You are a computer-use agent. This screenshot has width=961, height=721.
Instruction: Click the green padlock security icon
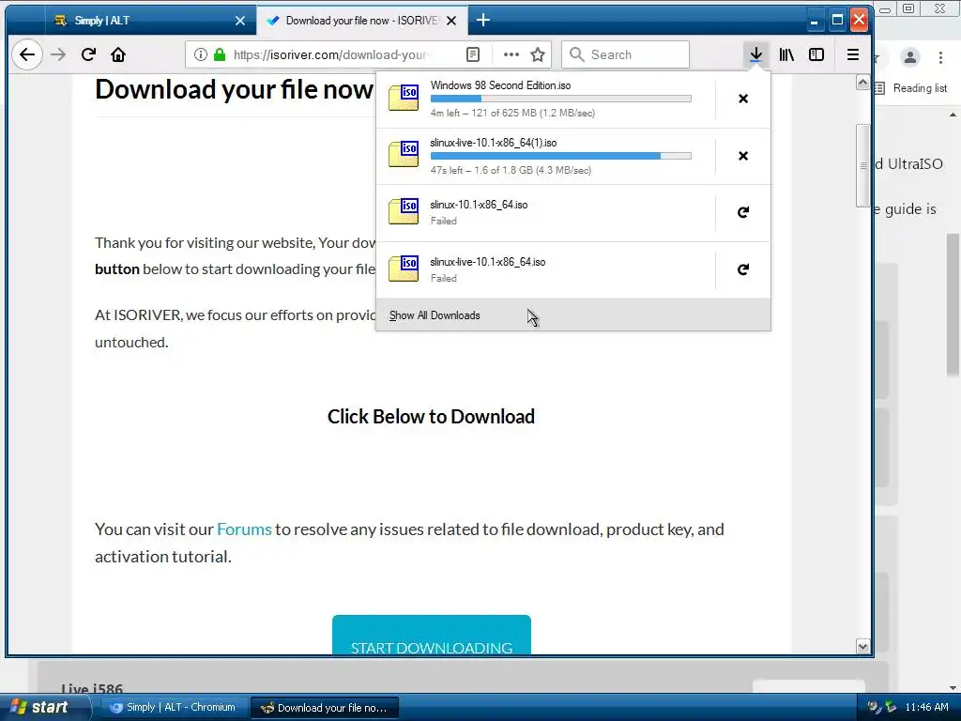220,54
